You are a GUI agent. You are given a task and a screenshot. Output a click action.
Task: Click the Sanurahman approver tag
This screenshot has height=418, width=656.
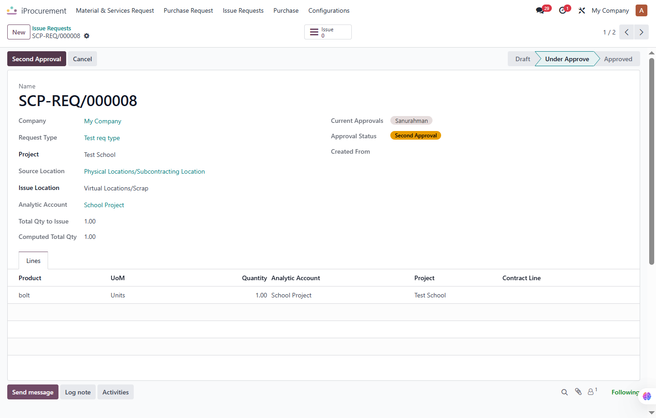pyautogui.click(x=411, y=121)
